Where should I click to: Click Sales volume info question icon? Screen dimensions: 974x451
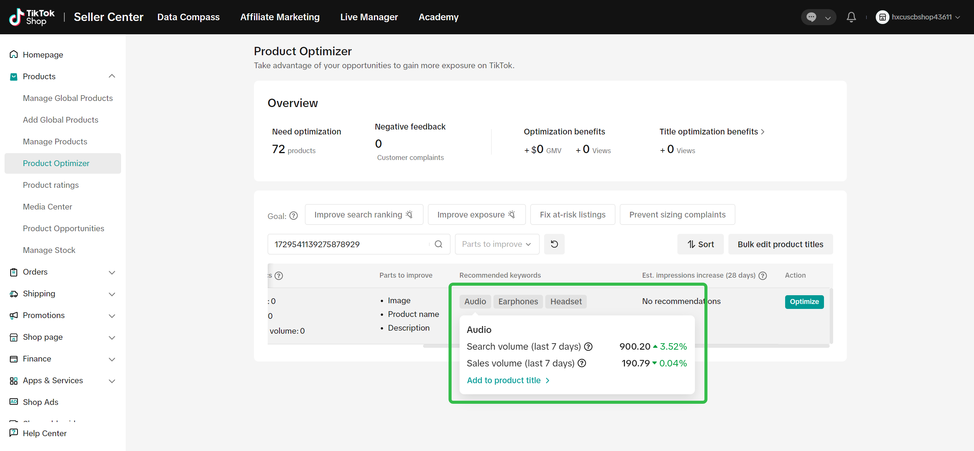coord(582,363)
